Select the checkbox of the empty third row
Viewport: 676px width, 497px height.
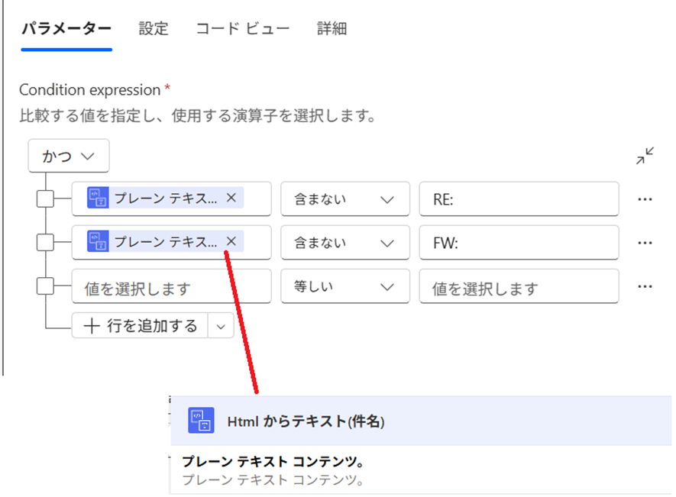(x=46, y=286)
